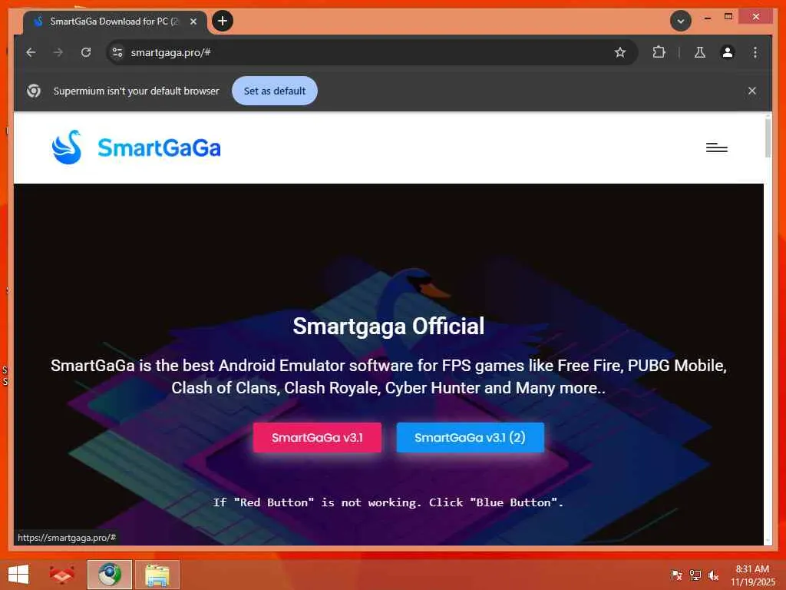Open a new tab with plus button
Screen dimensions: 786x590
coord(223,21)
